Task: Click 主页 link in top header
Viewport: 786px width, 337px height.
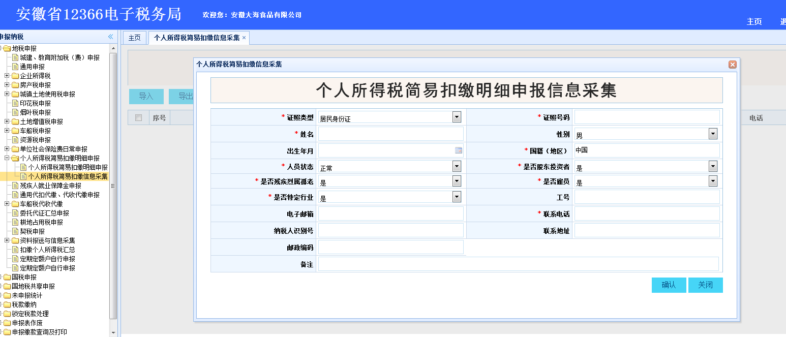Action: [754, 21]
